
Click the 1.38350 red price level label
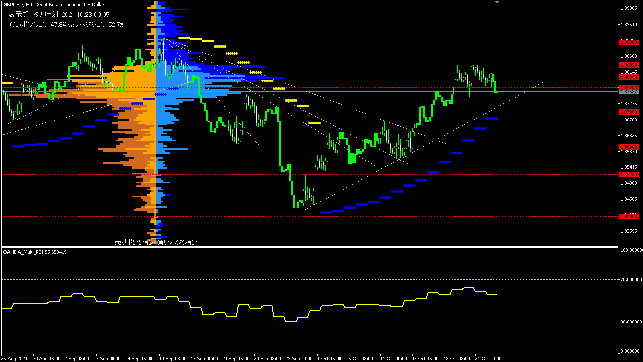629,65
